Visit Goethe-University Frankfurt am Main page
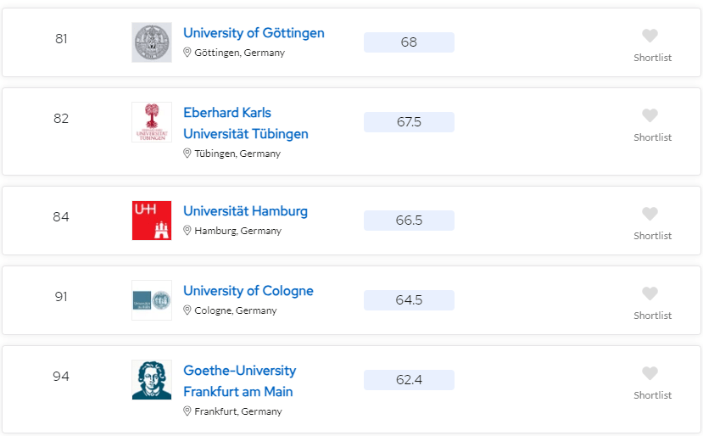The width and height of the screenshot is (703, 436). point(239,381)
